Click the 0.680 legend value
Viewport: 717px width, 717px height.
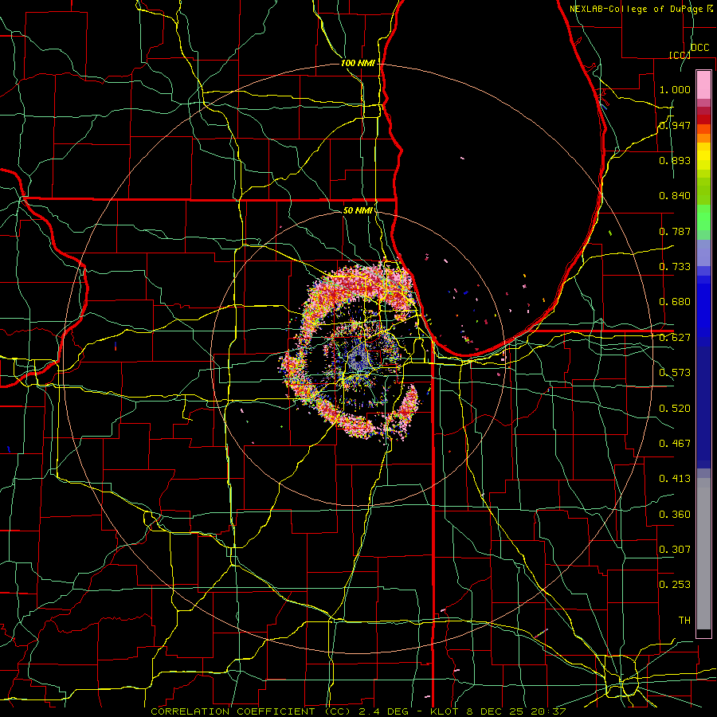675,302
